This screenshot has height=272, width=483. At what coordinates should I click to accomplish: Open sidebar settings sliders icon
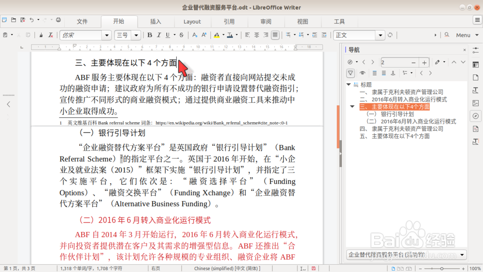click(x=476, y=51)
